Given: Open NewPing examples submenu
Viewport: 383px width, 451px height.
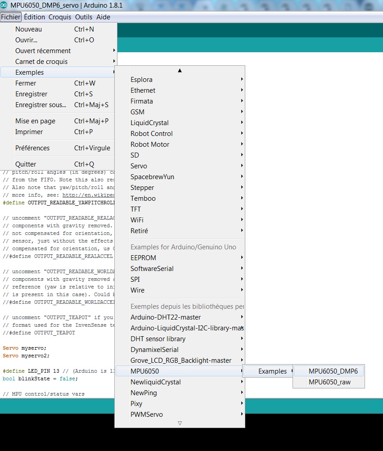Looking at the screenshot, I should coord(180,392).
